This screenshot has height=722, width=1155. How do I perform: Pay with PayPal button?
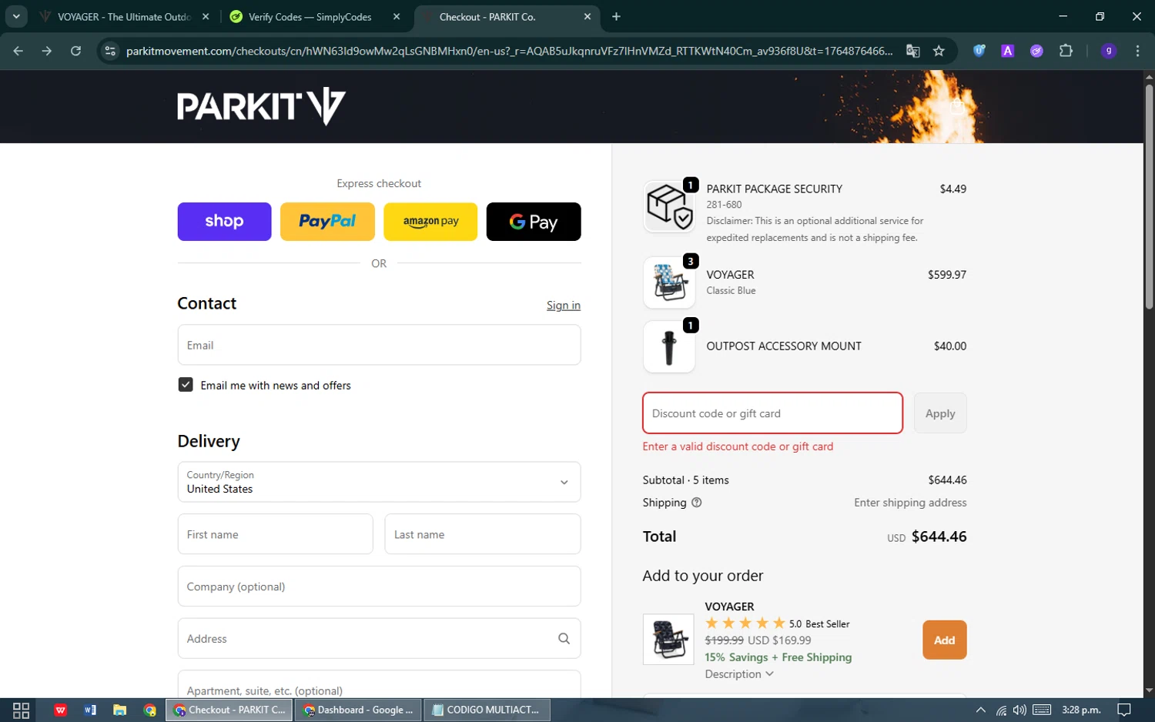point(327,222)
